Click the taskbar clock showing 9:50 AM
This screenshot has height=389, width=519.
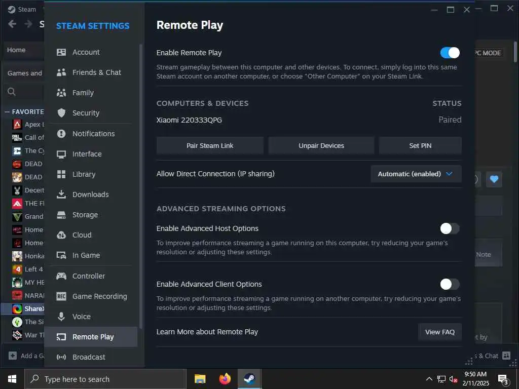coord(475,379)
